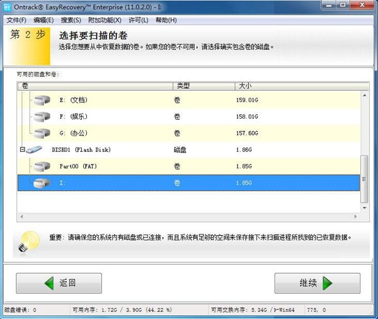Sort list by 类型 column header
Image resolution: width=378 pixels, height=319 pixels.
click(x=183, y=85)
